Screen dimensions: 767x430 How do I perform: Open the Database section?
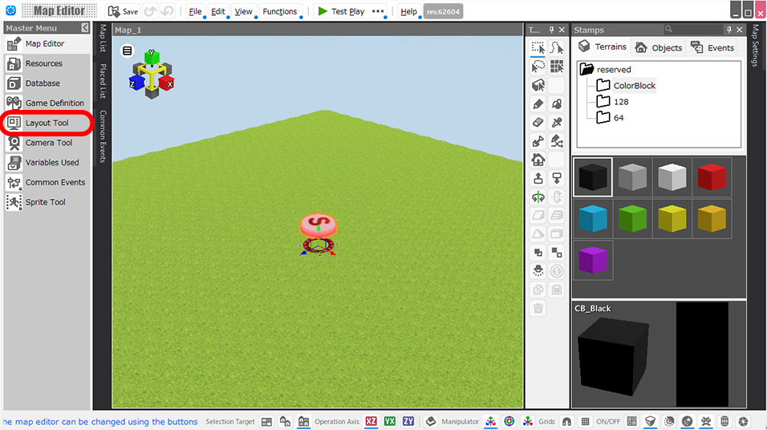(42, 83)
